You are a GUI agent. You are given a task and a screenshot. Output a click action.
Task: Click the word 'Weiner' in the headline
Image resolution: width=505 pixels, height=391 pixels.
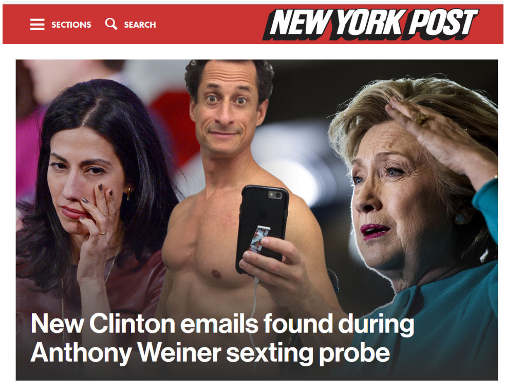(x=179, y=352)
